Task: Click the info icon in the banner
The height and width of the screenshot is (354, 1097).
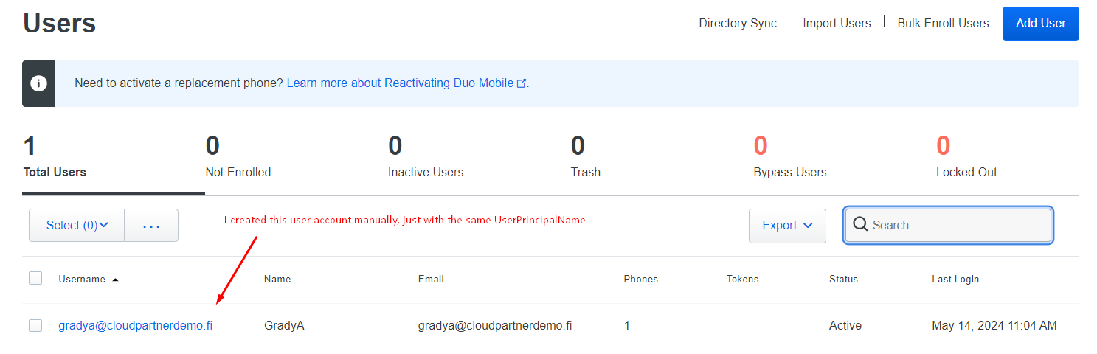Action: [x=38, y=83]
